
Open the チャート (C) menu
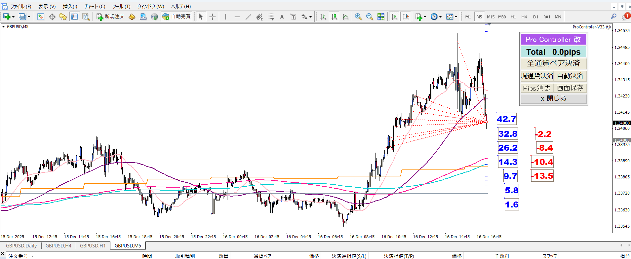tap(95, 6)
